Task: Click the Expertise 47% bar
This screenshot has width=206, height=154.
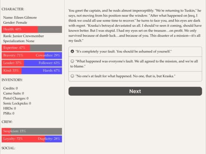Action: click(32, 48)
